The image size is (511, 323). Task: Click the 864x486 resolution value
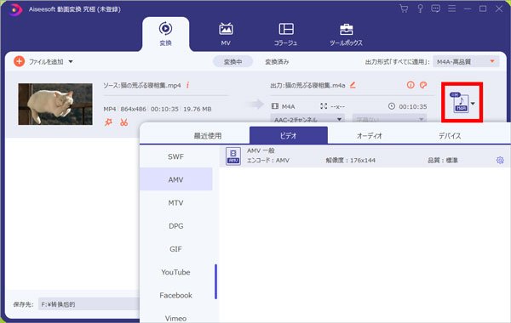134,109
